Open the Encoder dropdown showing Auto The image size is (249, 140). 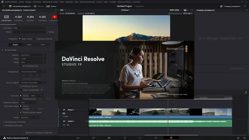[33, 62]
